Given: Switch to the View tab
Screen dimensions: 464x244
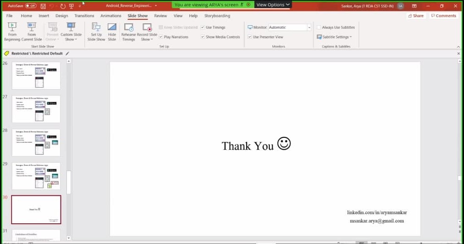Looking at the screenshot, I should [178, 16].
